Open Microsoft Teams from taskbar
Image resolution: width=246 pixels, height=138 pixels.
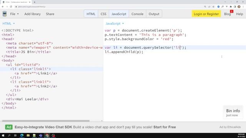(41, 135)
